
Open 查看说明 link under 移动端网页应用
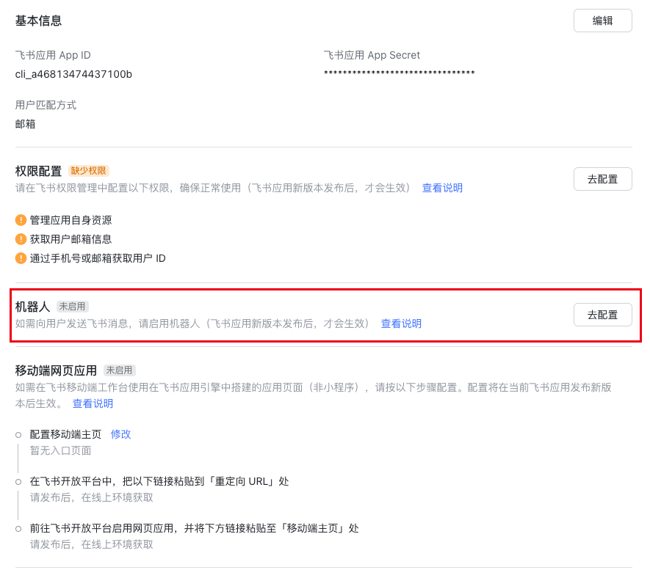pos(93,403)
